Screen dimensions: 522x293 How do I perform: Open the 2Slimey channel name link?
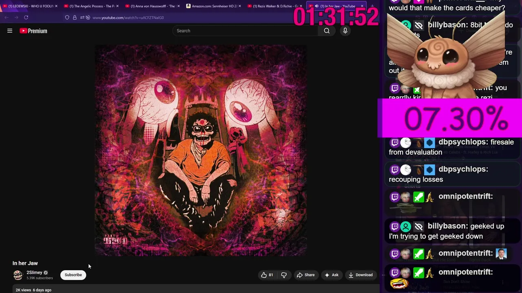tap(34, 273)
